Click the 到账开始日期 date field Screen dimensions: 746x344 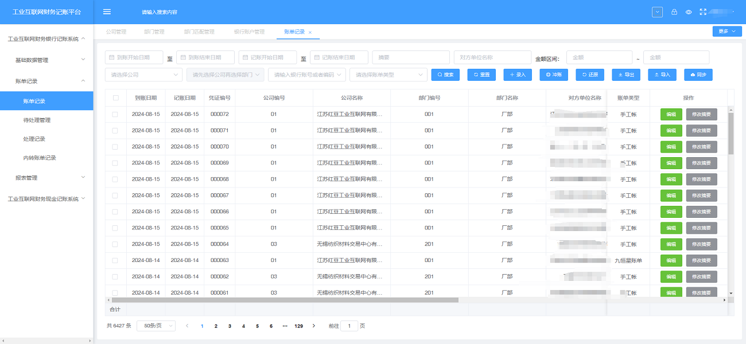(x=134, y=57)
